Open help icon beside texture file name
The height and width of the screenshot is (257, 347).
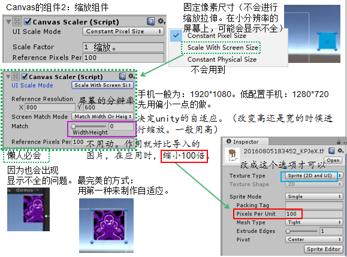pos(331,151)
